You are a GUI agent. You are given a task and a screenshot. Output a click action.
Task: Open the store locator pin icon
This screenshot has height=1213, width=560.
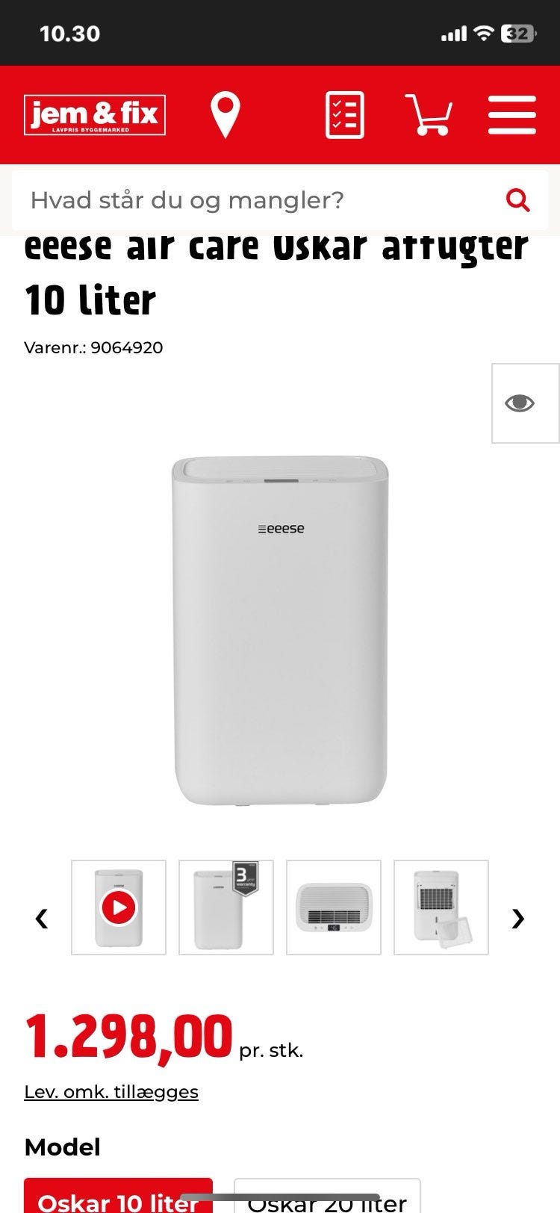click(x=225, y=115)
